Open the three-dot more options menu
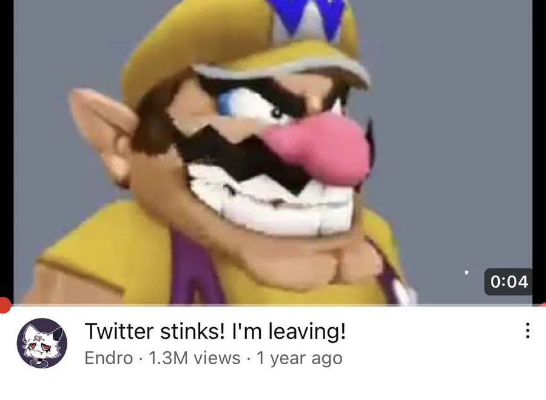 click(528, 330)
